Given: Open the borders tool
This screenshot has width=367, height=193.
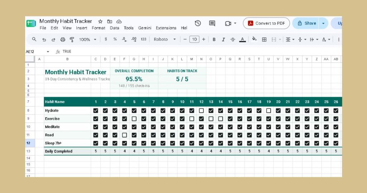Looking at the screenshot, I should 264,39.
